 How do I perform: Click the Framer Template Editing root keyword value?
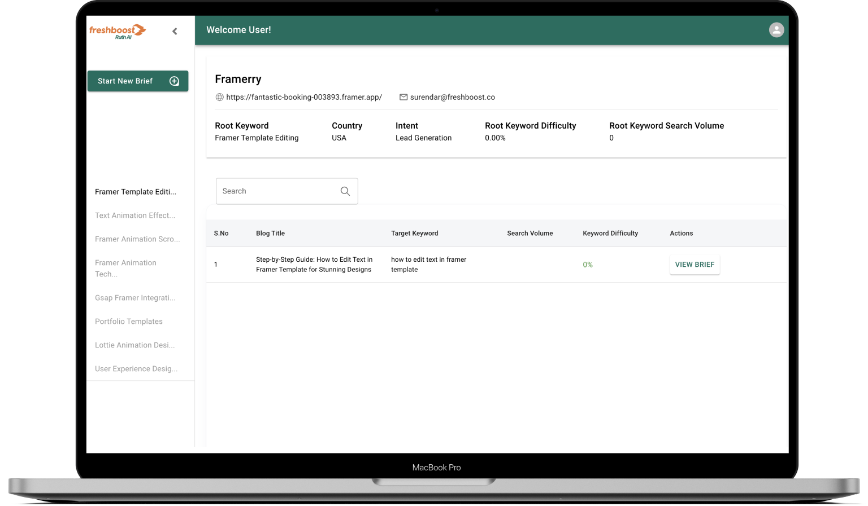(257, 138)
